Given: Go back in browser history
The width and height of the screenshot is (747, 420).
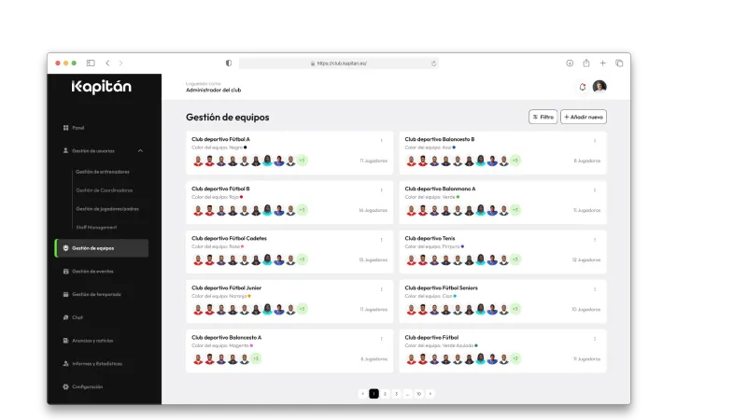Looking at the screenshot, I should click(x=107, y=63).
